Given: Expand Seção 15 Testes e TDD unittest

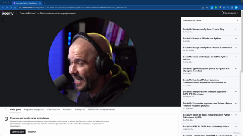Looking at the screenshot, I should [x=236, y=57].
